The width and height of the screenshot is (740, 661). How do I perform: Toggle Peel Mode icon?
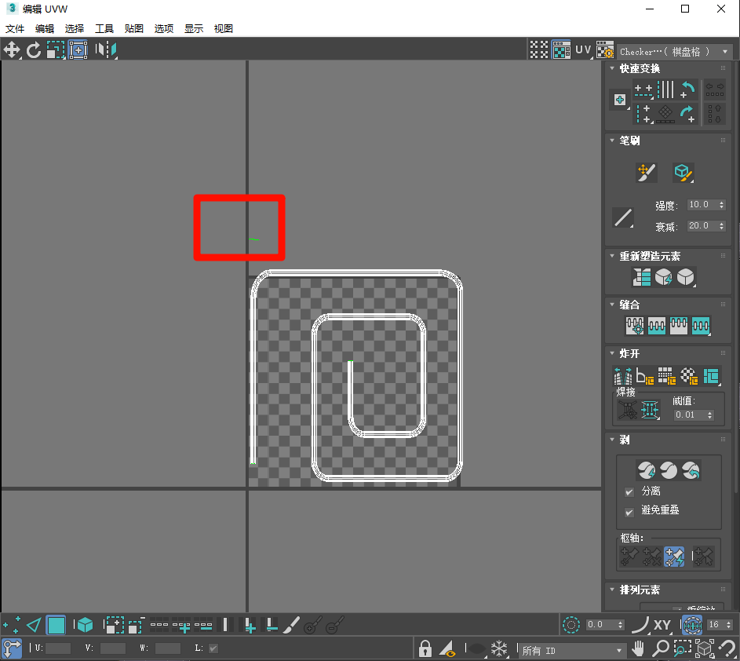(669, 469)
